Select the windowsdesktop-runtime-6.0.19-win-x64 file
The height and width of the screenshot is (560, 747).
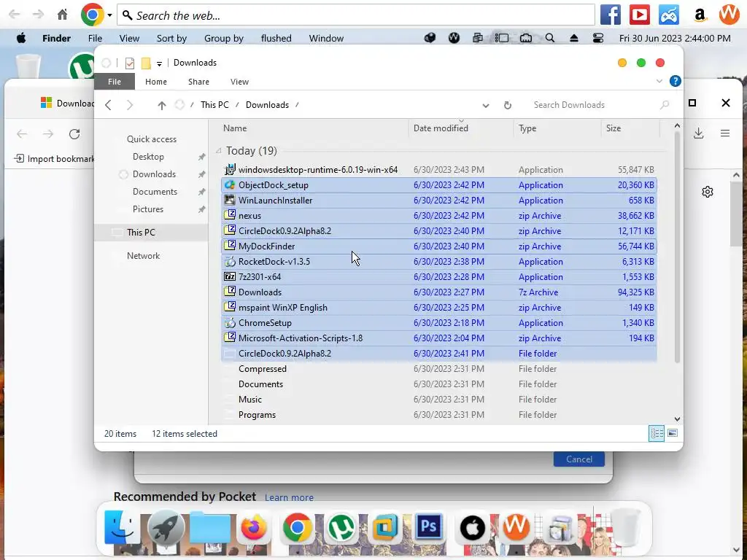click(x=438, y=169)
